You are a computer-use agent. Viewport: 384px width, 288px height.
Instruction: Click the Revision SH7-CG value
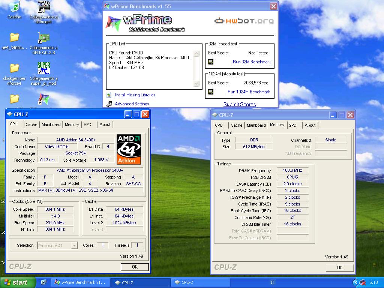(x=133, y=184)
